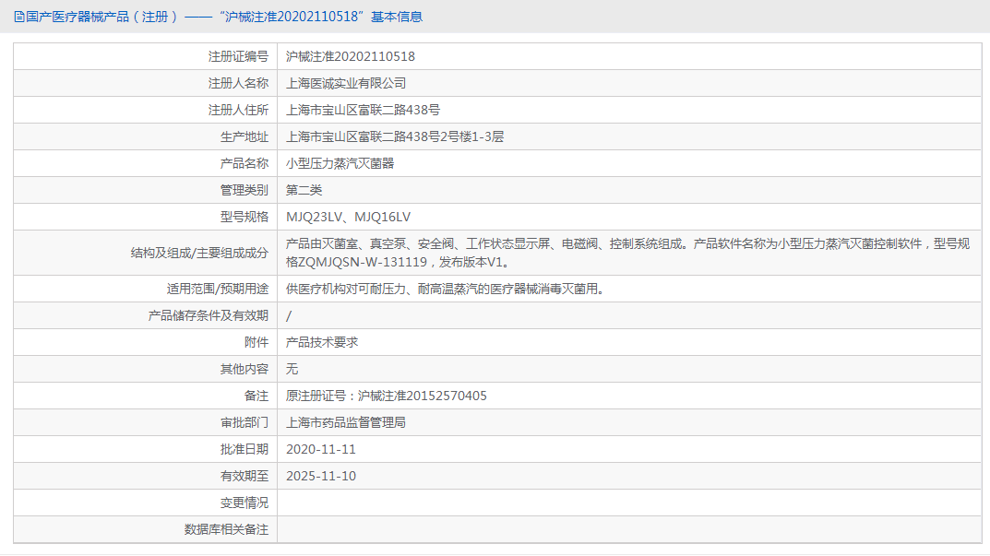Click the 型号规格 label
This screenshot has width=990, height=556.
coord(245,217)
